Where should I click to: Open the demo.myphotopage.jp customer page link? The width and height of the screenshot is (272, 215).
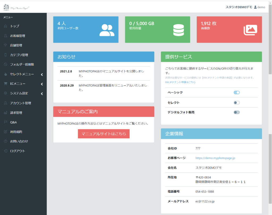click(215, 158)
